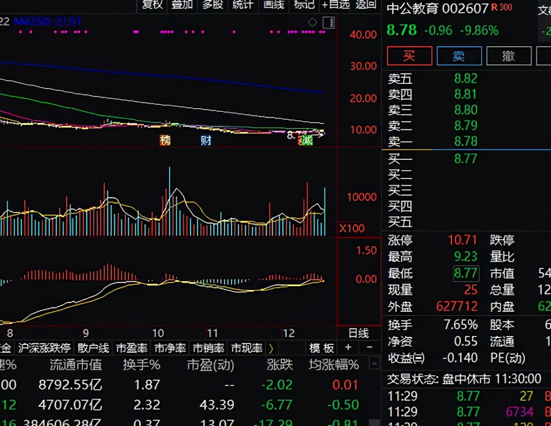This screenshot has height=426, width=551.
Task: Click the minus button beside 模板
Action: pyautogui.click(x=369, y=347)
